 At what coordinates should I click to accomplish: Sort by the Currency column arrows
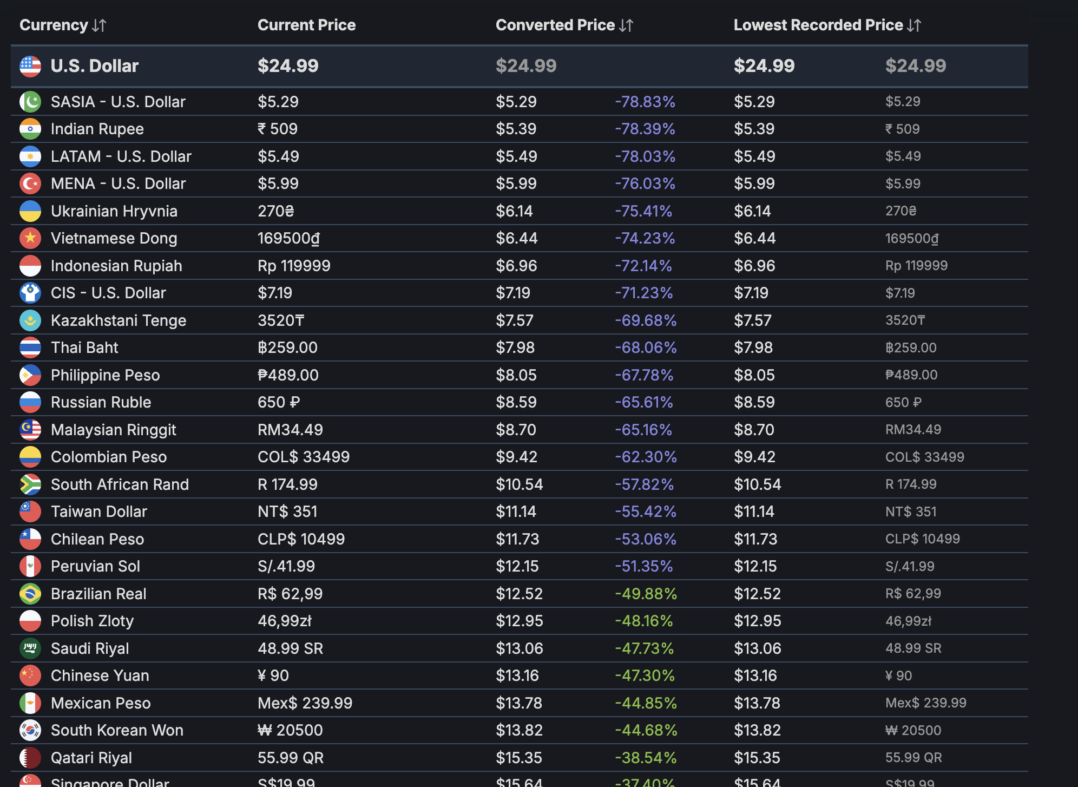coord(99,25)
